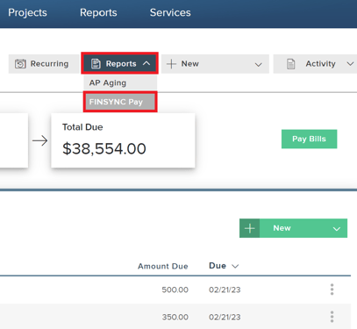Click the green plus icon on New button
357x329 pixels.
pyautogui.click(x=250, y=228)
